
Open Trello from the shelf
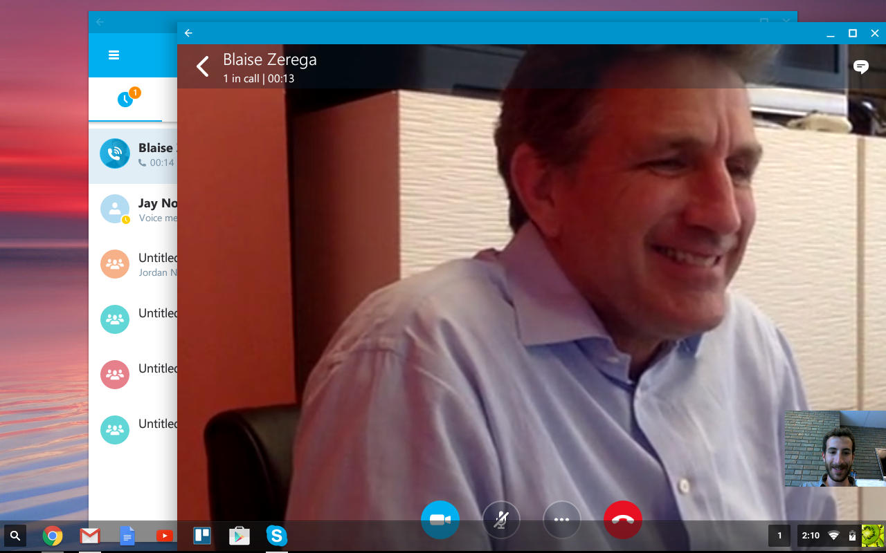pyautogui.click(x=202, y=536)
